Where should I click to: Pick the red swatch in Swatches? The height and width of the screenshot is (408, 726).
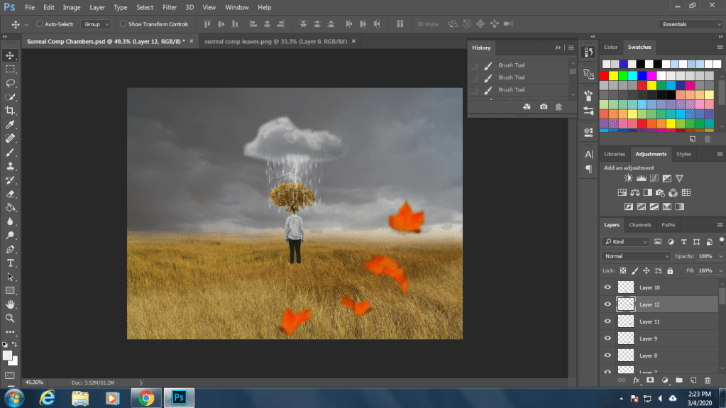[604, 76]
